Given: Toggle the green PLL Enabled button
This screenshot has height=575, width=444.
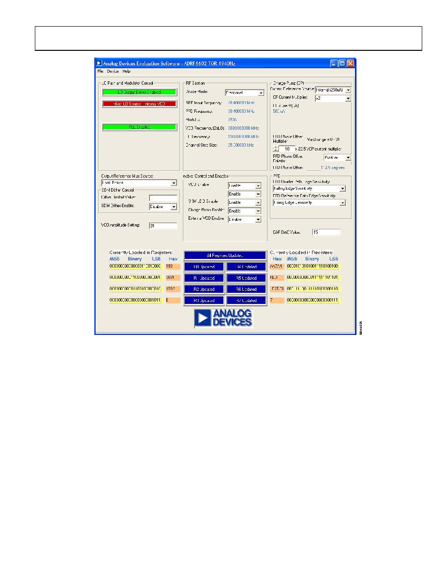Looking at the screenshot, I should pos(140,127).
